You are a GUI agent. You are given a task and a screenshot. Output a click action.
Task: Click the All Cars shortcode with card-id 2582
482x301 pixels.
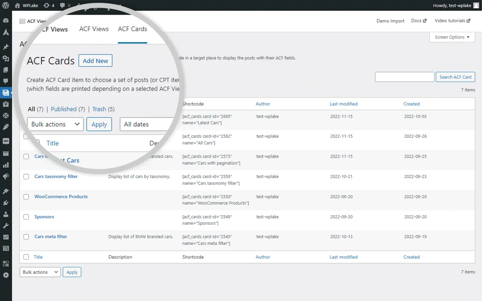pos(207,140)
